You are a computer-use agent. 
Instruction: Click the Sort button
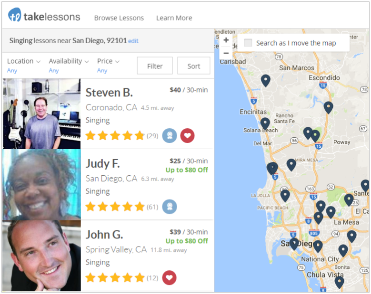click(x=194, y=66)
